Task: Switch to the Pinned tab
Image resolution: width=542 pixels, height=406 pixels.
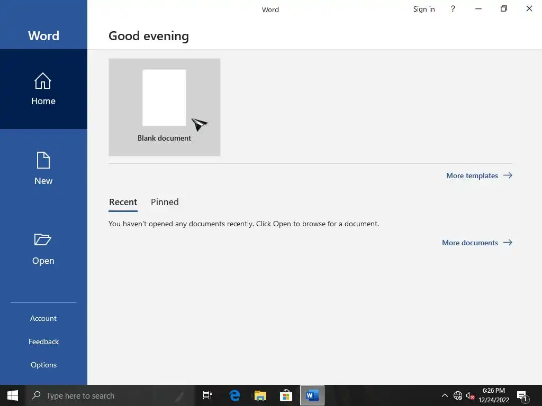Action: point(165,202)
